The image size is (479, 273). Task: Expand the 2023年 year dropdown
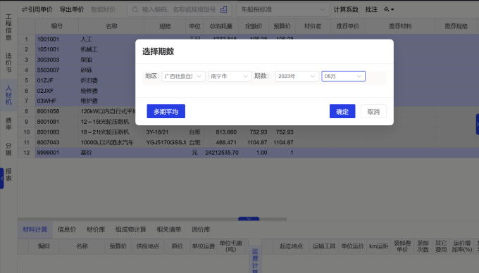[297, 76]
